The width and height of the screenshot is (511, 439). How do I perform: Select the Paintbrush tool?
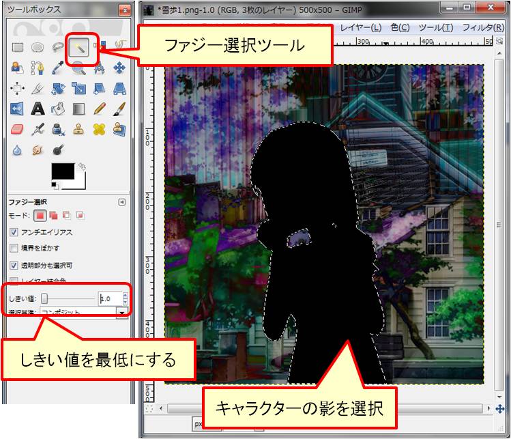point(119,109)
